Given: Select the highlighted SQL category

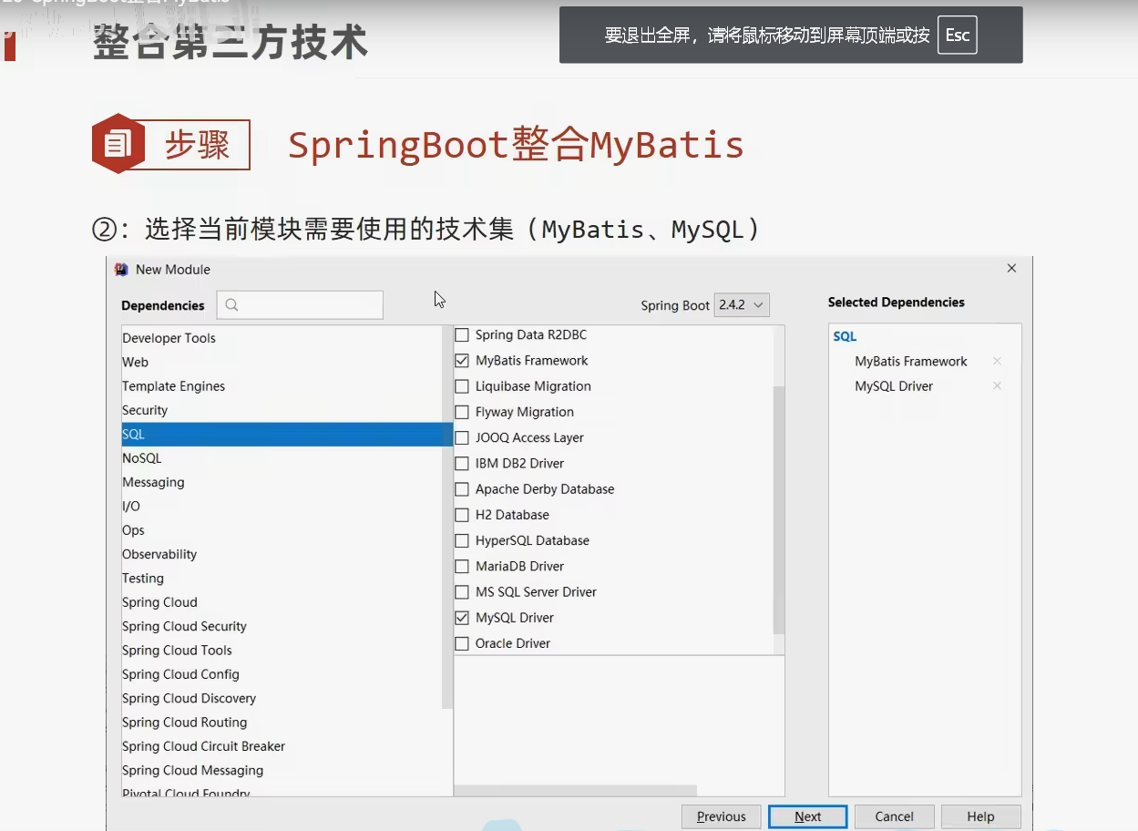Looking at the screenshot, I should [x=287, y=435].
